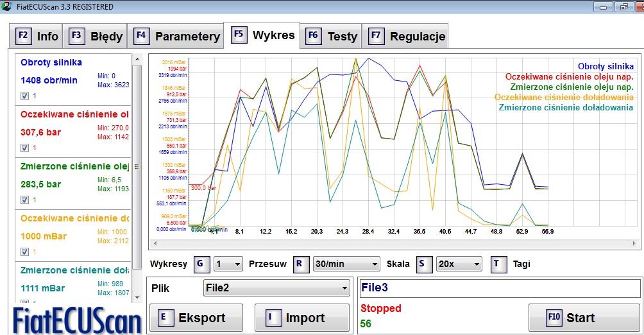Open the Parametery tab
This screenshot has width=644, height=335.
pyautogui.click(x=176, y=36)
